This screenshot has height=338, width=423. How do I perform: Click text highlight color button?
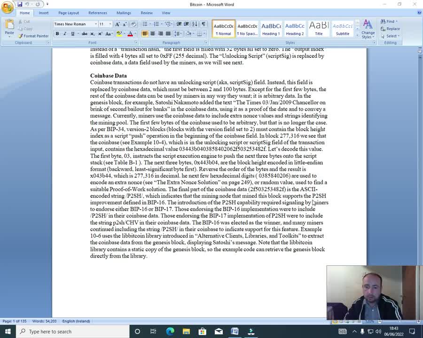pos(119,34)
